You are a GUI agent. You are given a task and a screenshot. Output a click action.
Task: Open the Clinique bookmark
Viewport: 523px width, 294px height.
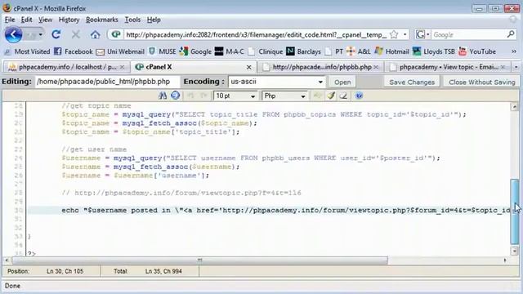(x=266, y=51)
